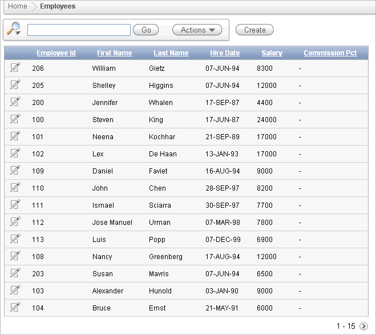Open the Actions dropdown menu
Screen dimensions: 376x335
pyautogui.click(x=197, y=30)
